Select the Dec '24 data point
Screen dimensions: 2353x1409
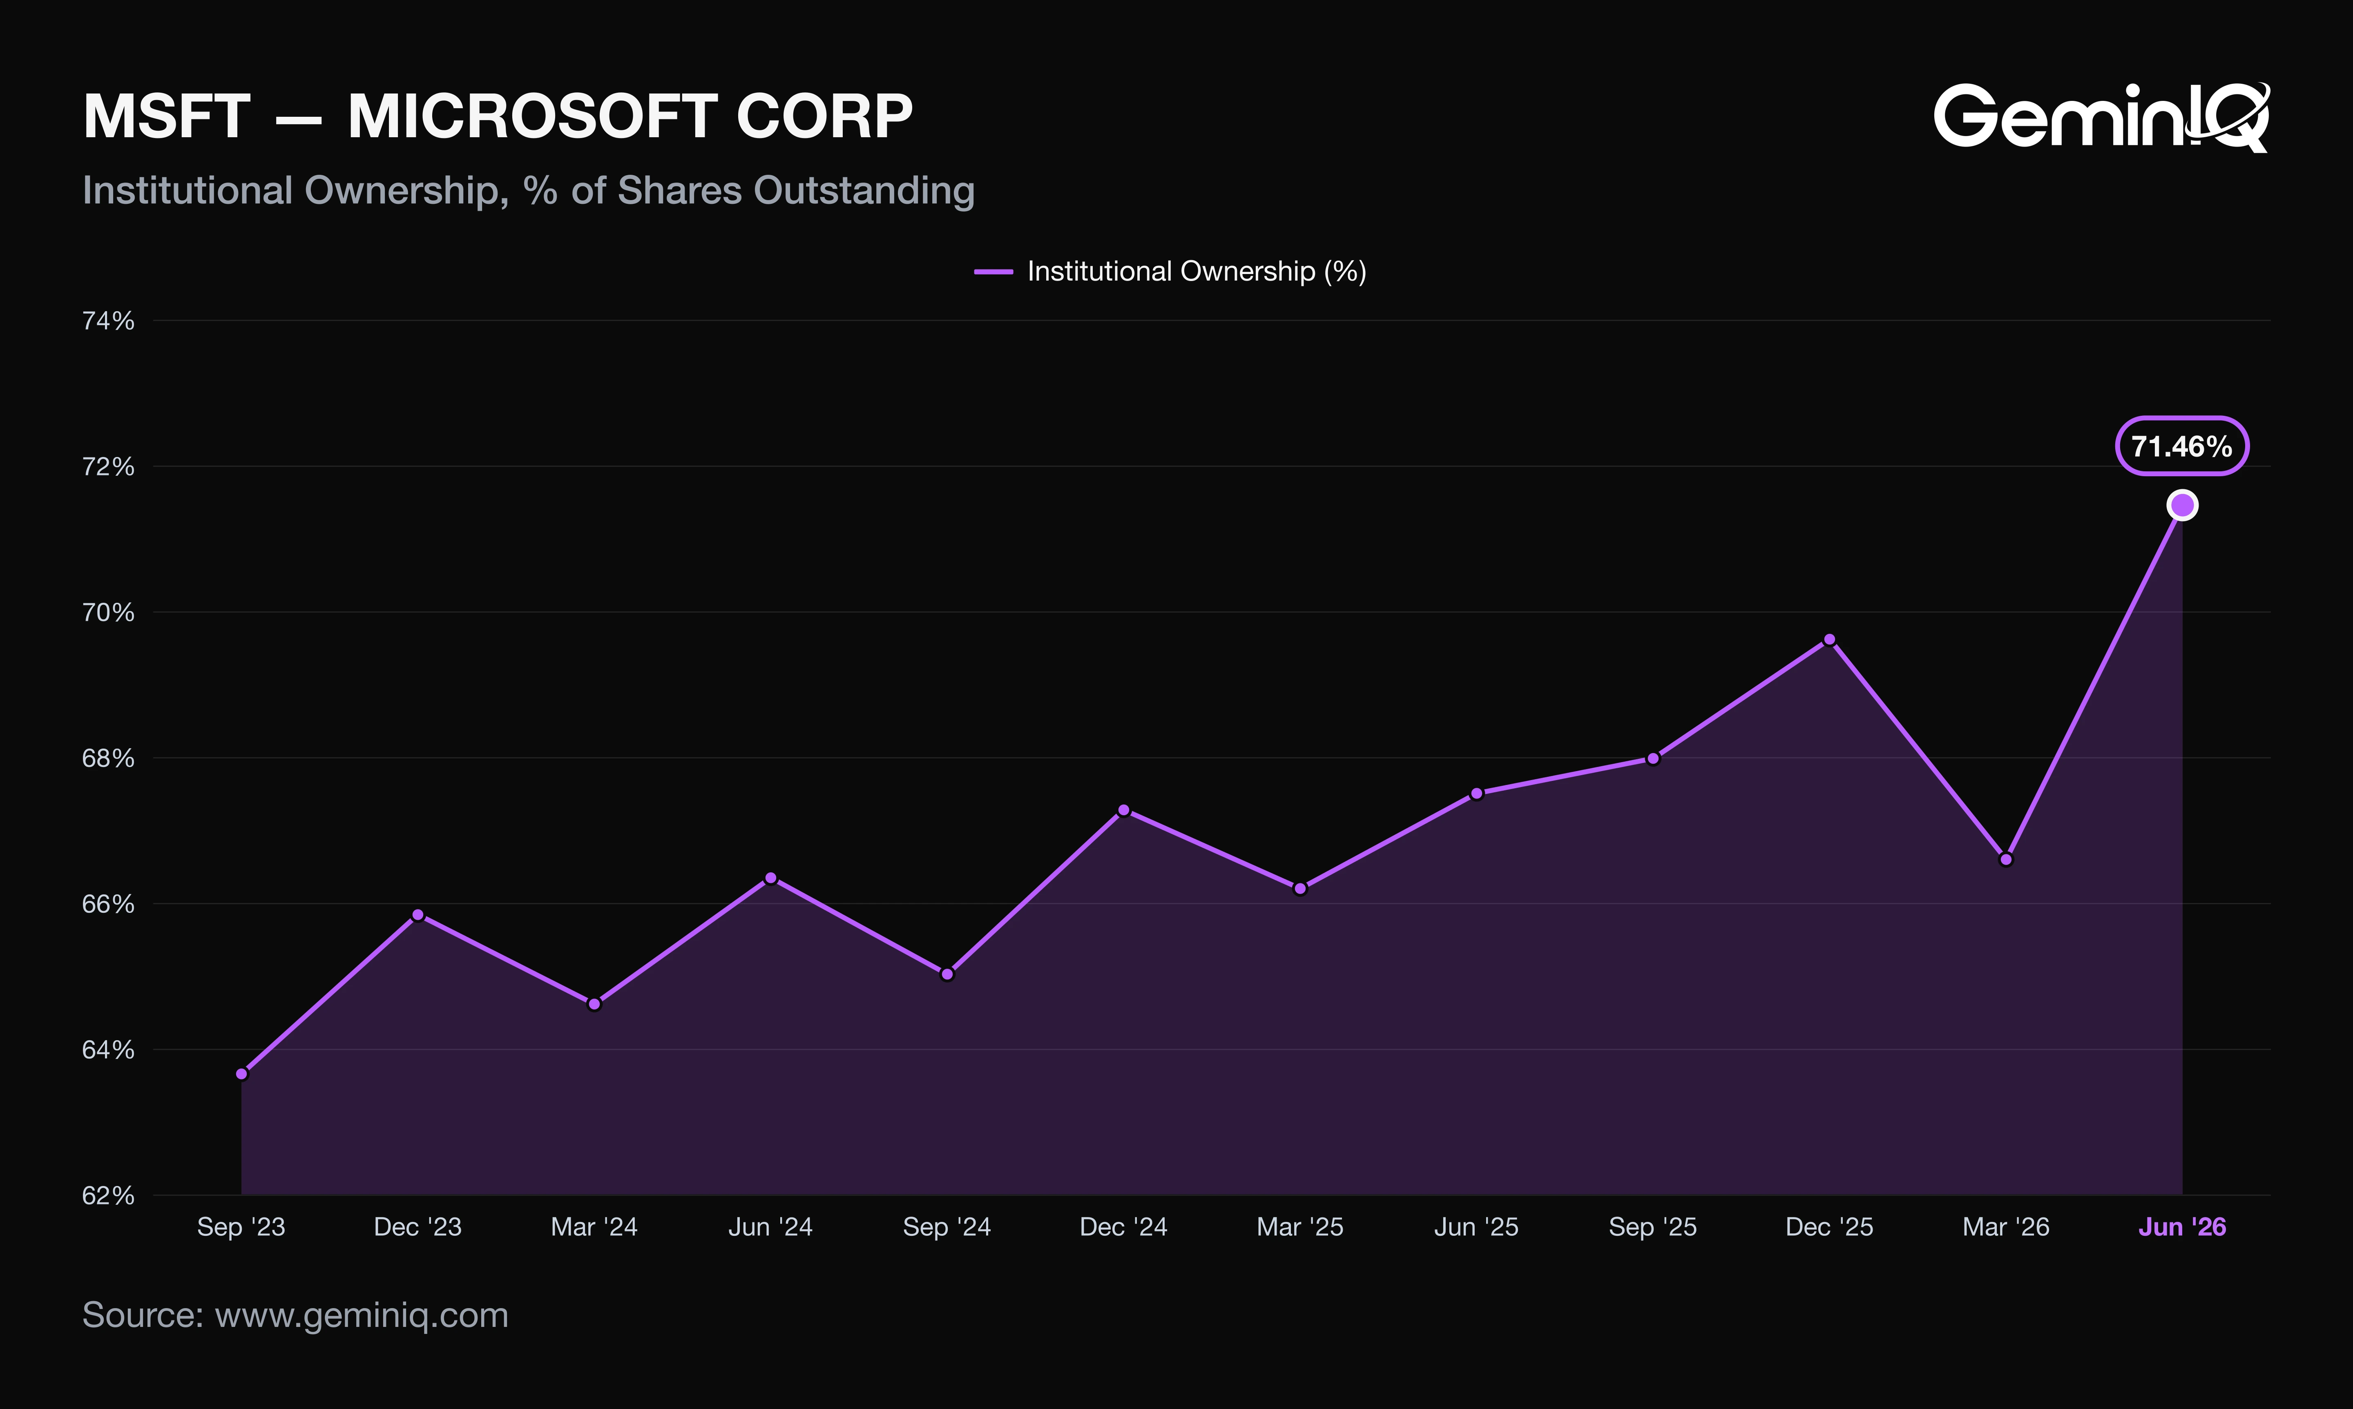point(1123,810)
